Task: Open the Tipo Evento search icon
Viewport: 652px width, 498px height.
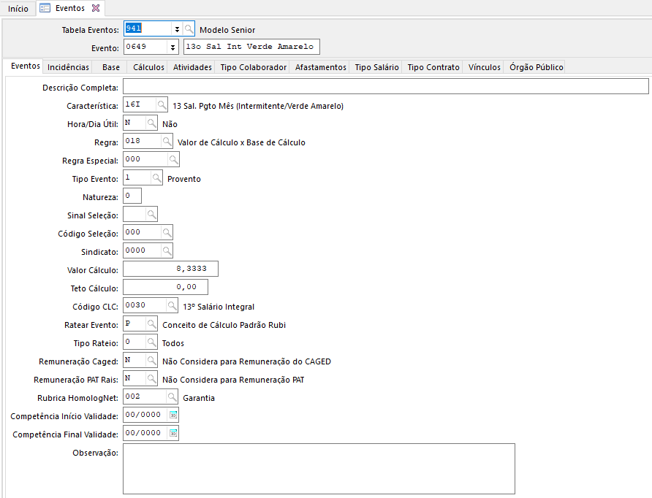Action: (x=156, y=178)
